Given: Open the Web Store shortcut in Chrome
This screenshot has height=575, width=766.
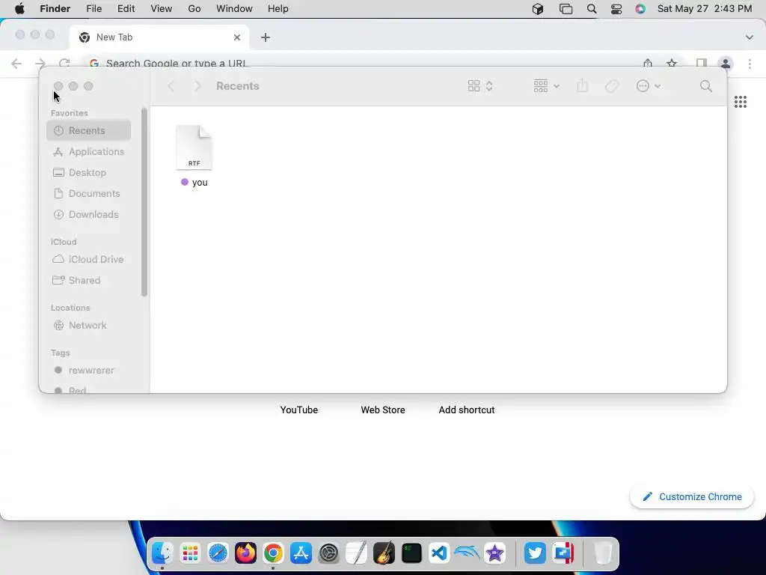Looking at the screenshot, I should click(383, 410).
